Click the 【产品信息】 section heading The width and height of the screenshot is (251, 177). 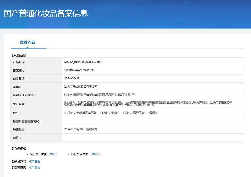click(x=19, y=55)
